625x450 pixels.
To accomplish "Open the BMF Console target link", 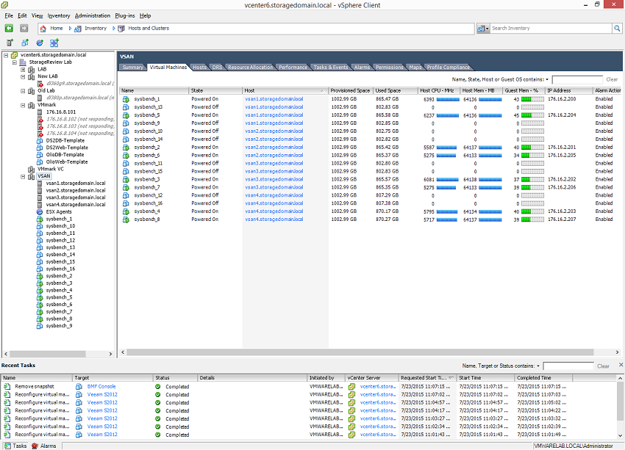I will tap(101, 386).
